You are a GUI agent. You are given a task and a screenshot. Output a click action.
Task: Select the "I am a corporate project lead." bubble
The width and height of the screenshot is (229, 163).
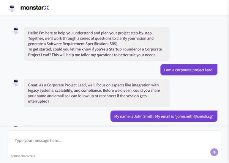click(x=189, y=70)
